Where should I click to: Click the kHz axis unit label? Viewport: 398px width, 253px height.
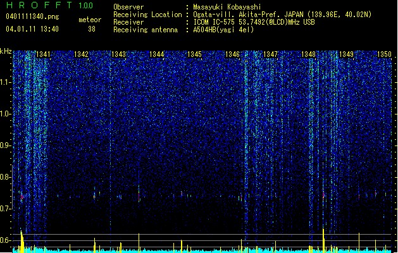[6, 51]
